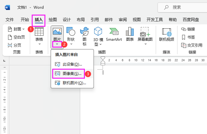Click the 链接 link button
Image resolution: width=207 pixels, height=134 pixels.
(188, 29)
